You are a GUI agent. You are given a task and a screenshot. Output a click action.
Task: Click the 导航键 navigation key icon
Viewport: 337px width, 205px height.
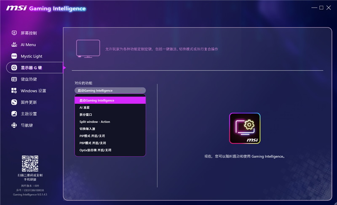point(14,125)
